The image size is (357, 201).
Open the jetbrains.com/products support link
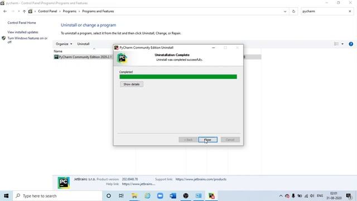pyautogui.click(x=201, y=179)
